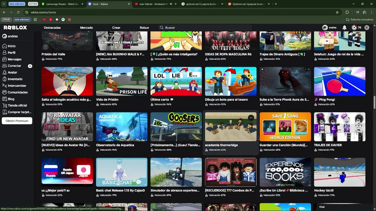This screenshot has width=376, height=211.
Task: Open the tab search dropdown arrow
Action: point(4,4)
